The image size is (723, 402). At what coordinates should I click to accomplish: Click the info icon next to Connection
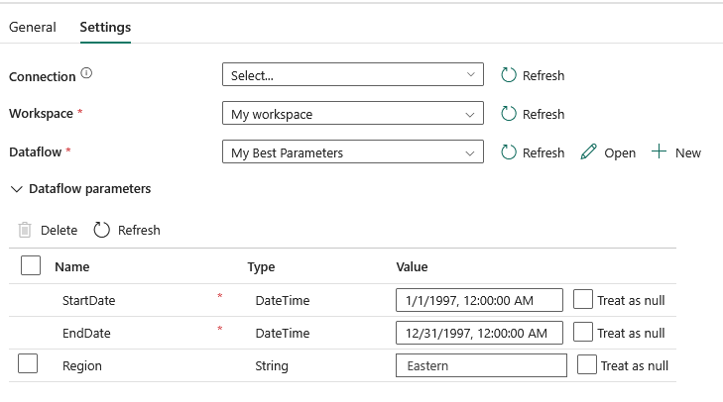(86, 74)
